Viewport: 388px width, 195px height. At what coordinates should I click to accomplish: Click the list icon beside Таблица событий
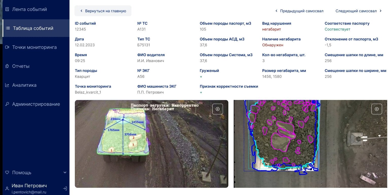coord(8,28)
